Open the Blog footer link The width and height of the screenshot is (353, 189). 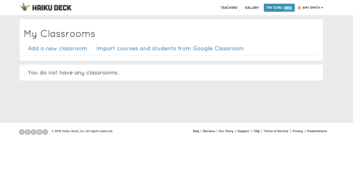196,131
